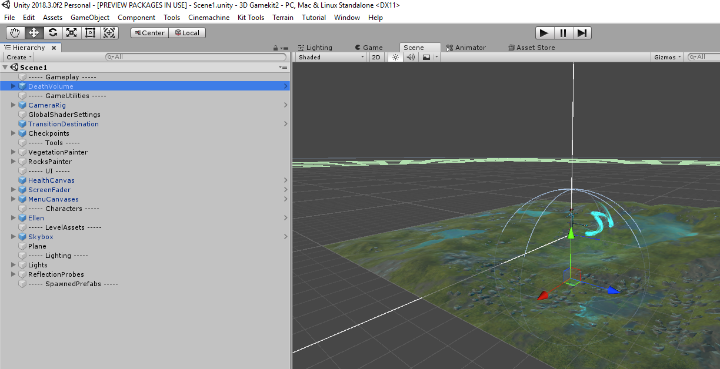Open Cinemachine menu

[209, 18]
